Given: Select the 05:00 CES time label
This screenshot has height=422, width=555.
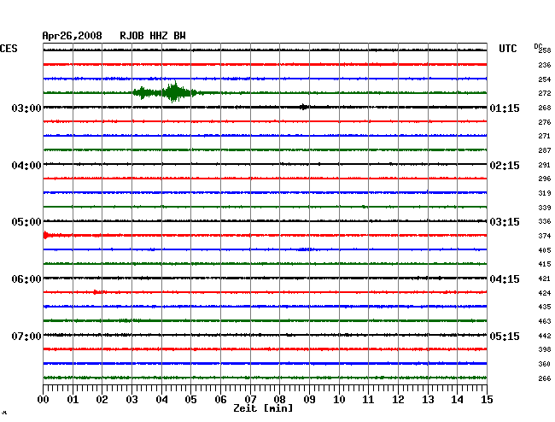Looking at the screenshot, I should (x=26, y=222).
